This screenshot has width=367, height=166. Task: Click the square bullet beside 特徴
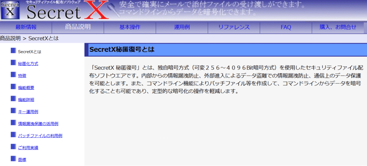(13, 74)
